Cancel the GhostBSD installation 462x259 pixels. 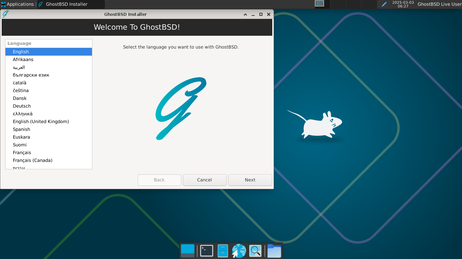(x=205, y=180)
